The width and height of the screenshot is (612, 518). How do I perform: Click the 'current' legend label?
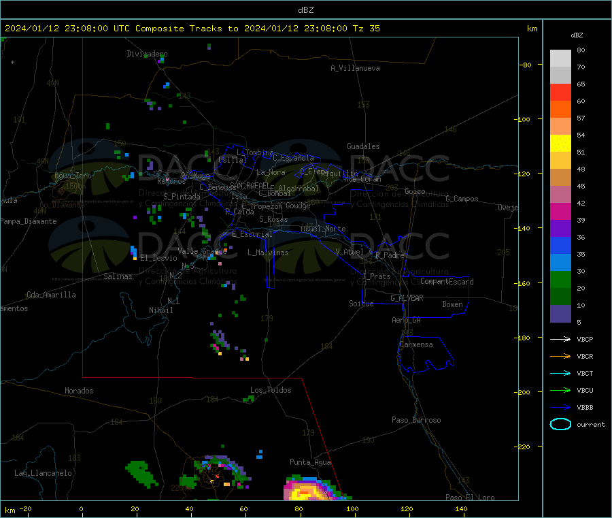click(x=591, y=424)
